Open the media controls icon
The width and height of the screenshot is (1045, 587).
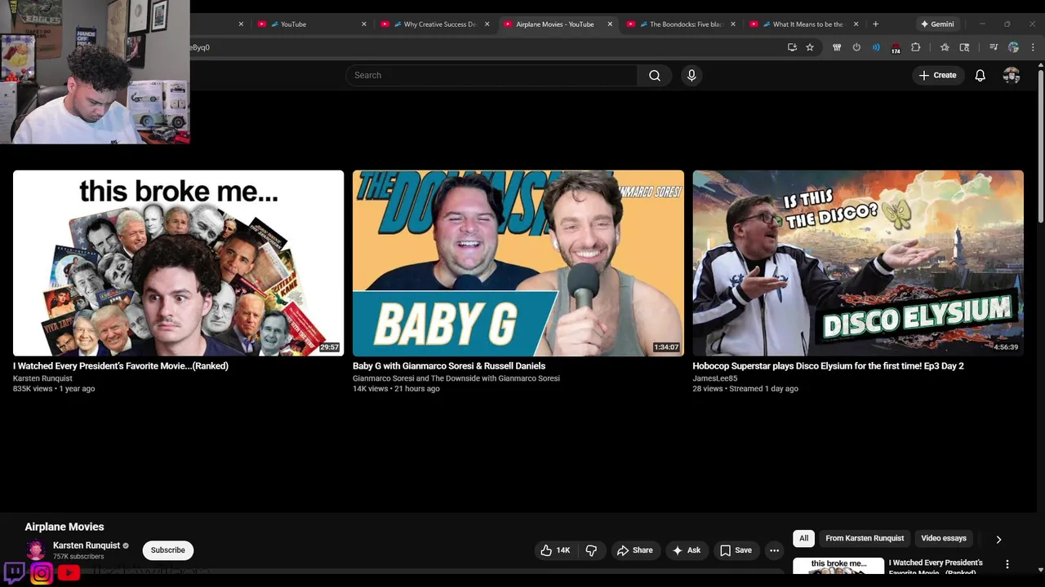994,47
